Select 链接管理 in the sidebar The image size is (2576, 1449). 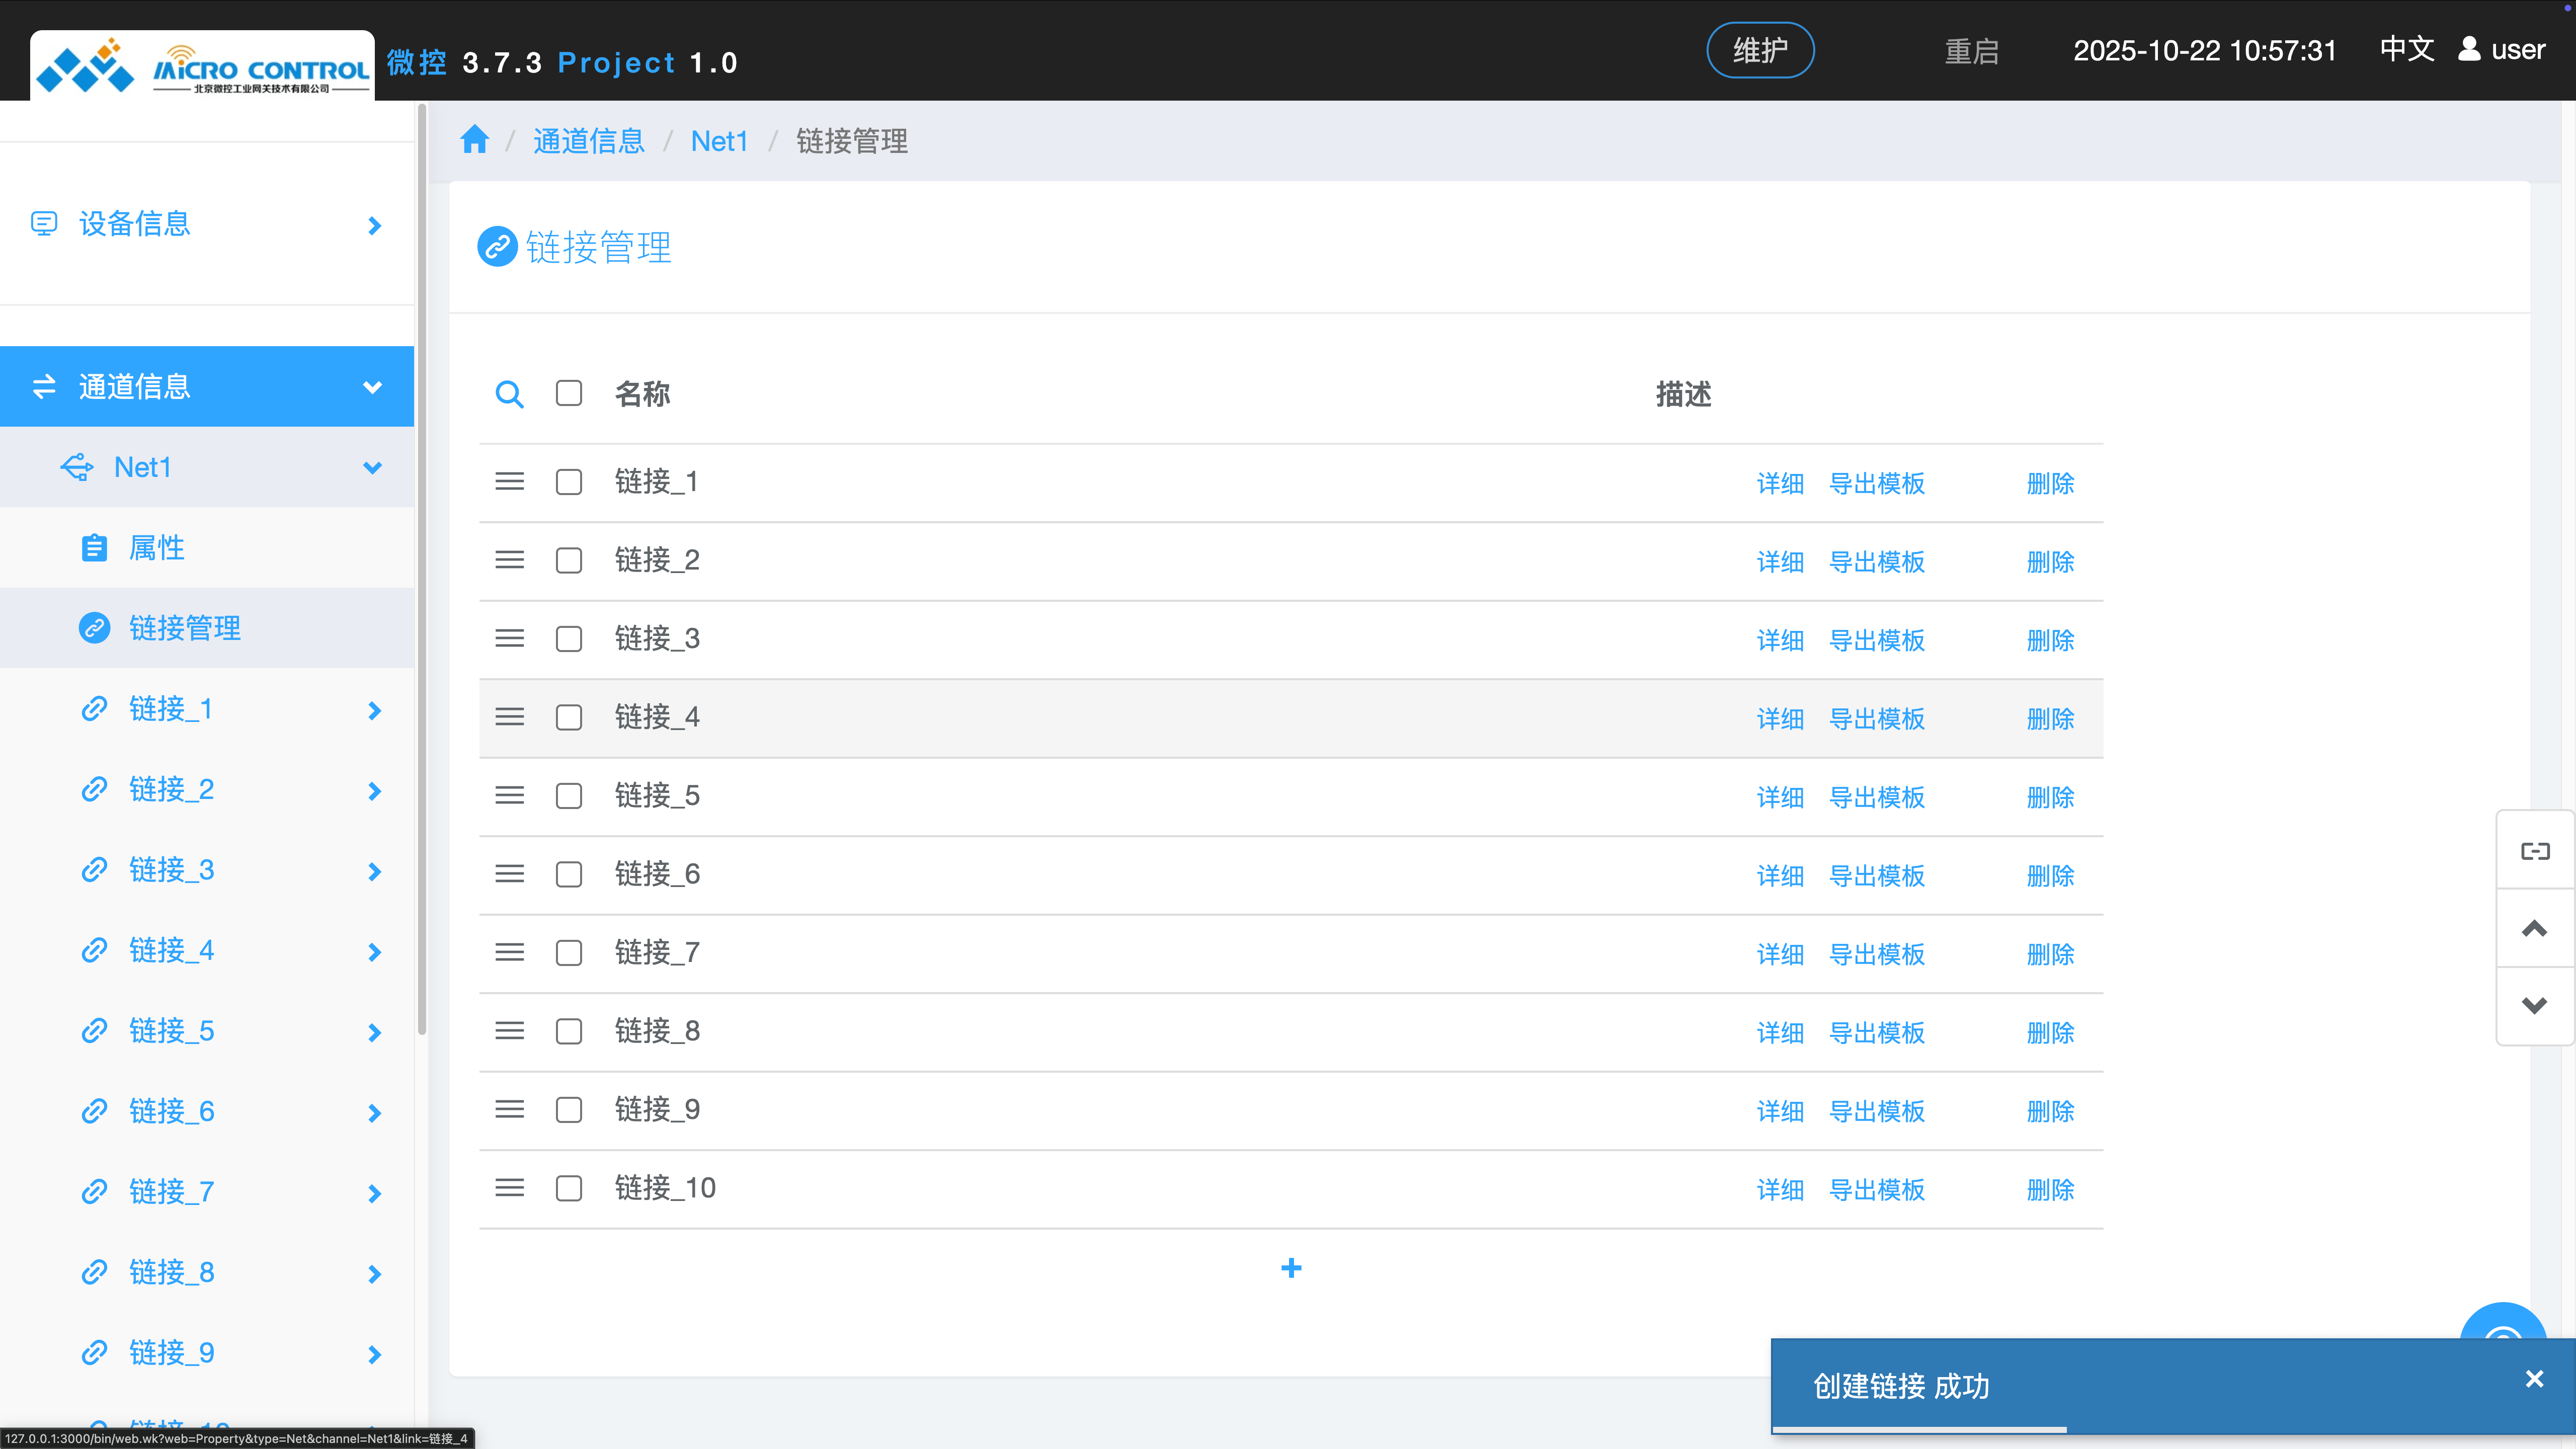coord(185,628)
